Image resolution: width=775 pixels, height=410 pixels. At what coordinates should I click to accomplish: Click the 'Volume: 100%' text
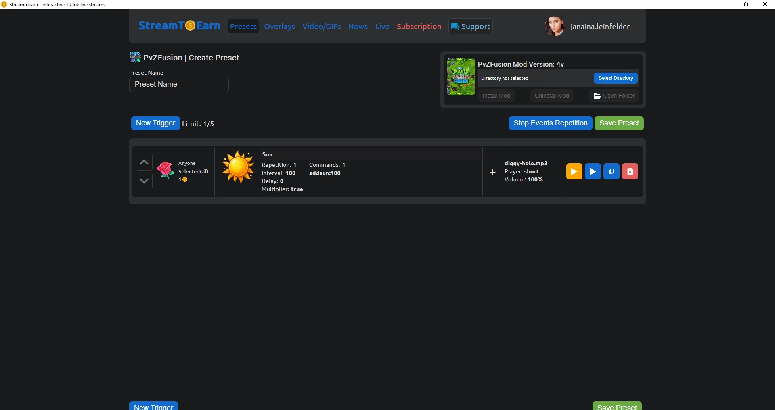[x=524, y=179]
